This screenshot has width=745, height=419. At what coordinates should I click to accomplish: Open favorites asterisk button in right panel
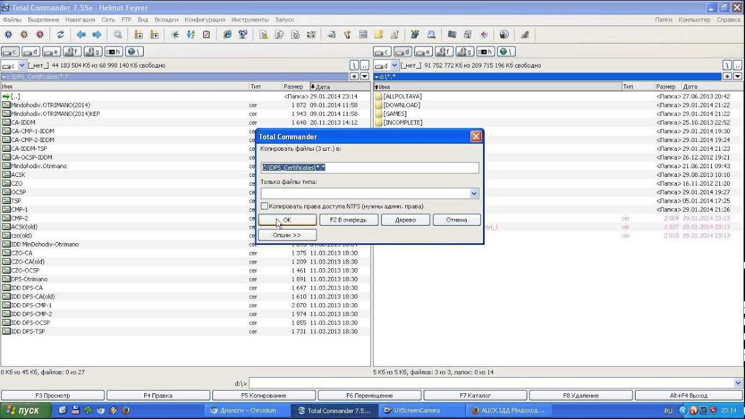tap(727, 76)
